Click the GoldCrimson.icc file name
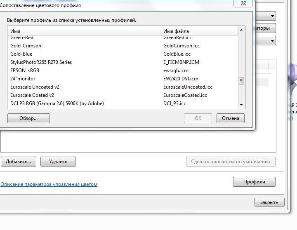Screen dimensions: 297x230 (181, 46)
